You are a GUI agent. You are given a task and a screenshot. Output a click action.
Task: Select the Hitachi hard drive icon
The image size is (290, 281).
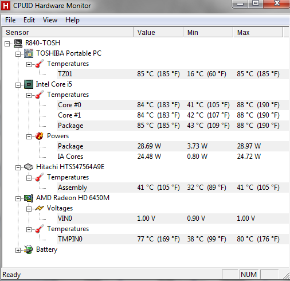(29, 167)
